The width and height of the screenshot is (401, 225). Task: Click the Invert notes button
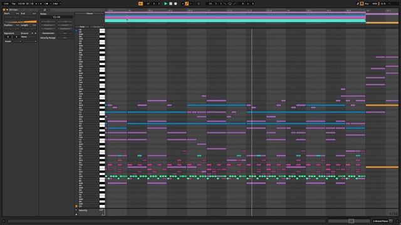pos(65,25)
